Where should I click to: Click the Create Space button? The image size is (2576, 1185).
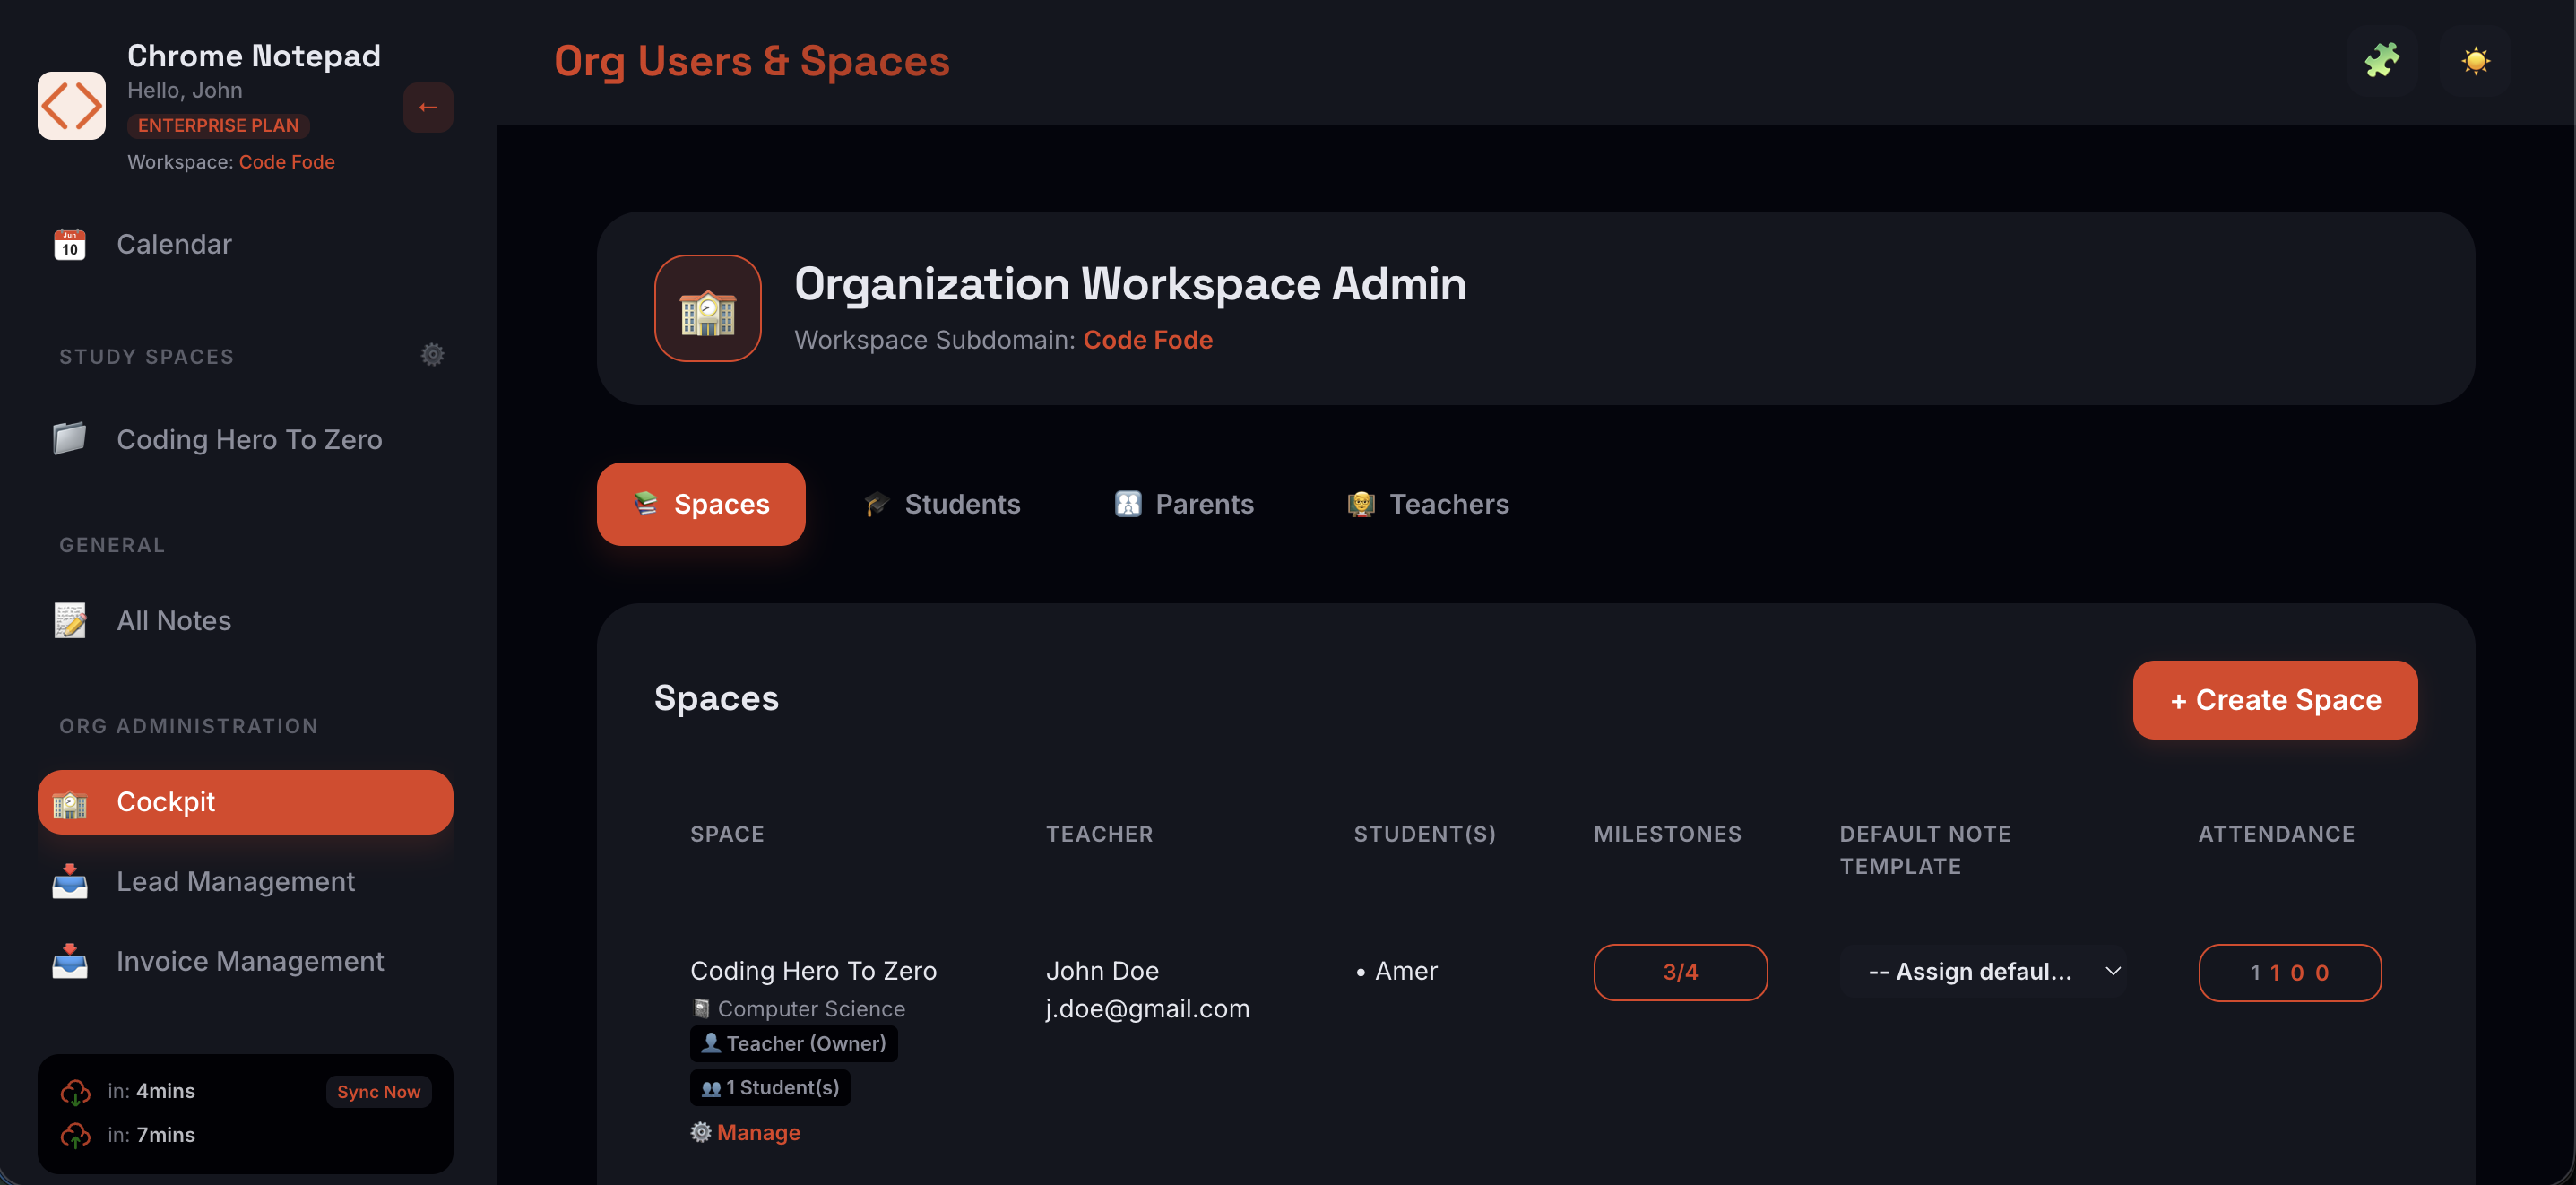[2275, 699]
